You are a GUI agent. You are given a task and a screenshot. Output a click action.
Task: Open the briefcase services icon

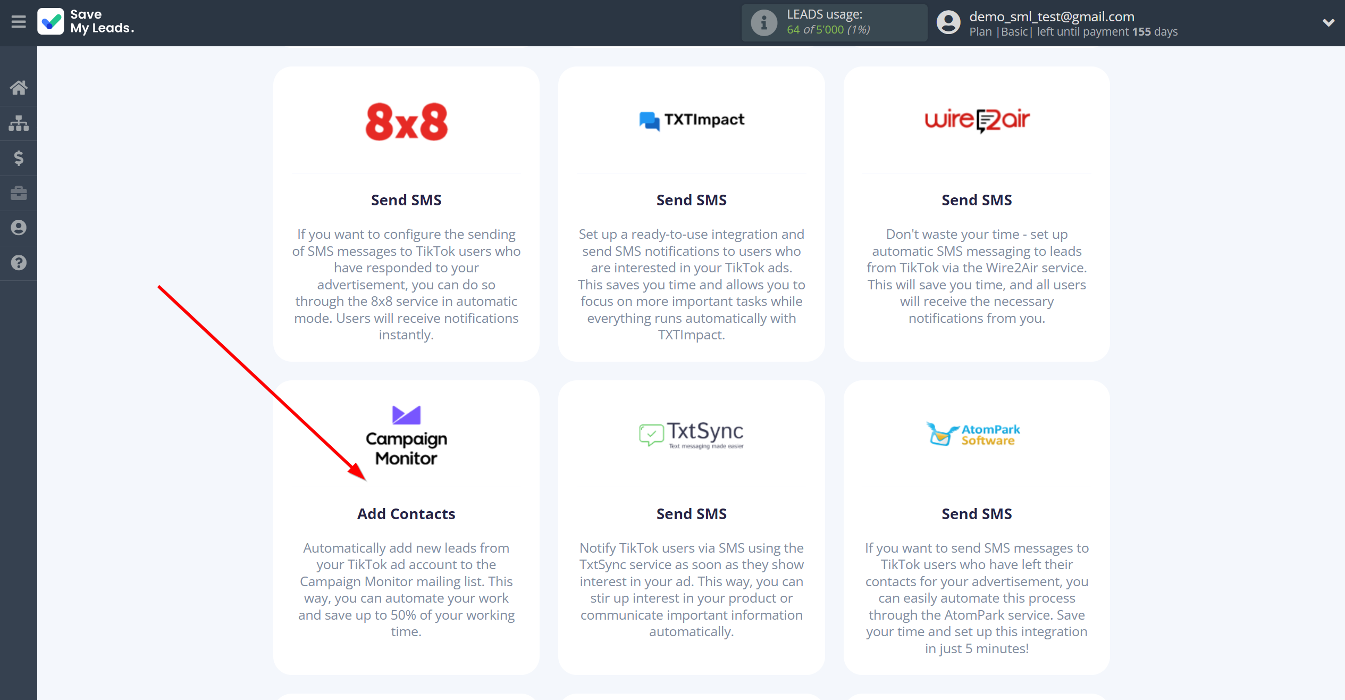coord(19,193)
